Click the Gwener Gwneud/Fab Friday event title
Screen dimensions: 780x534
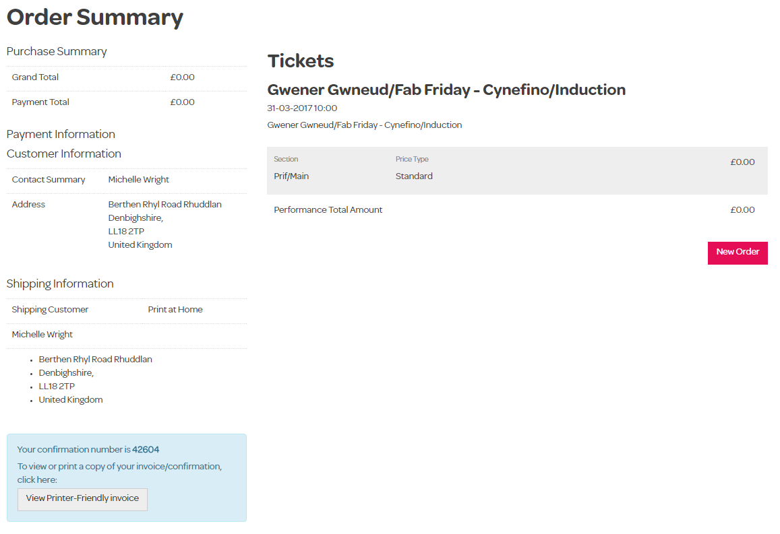(x=446, y=90)
